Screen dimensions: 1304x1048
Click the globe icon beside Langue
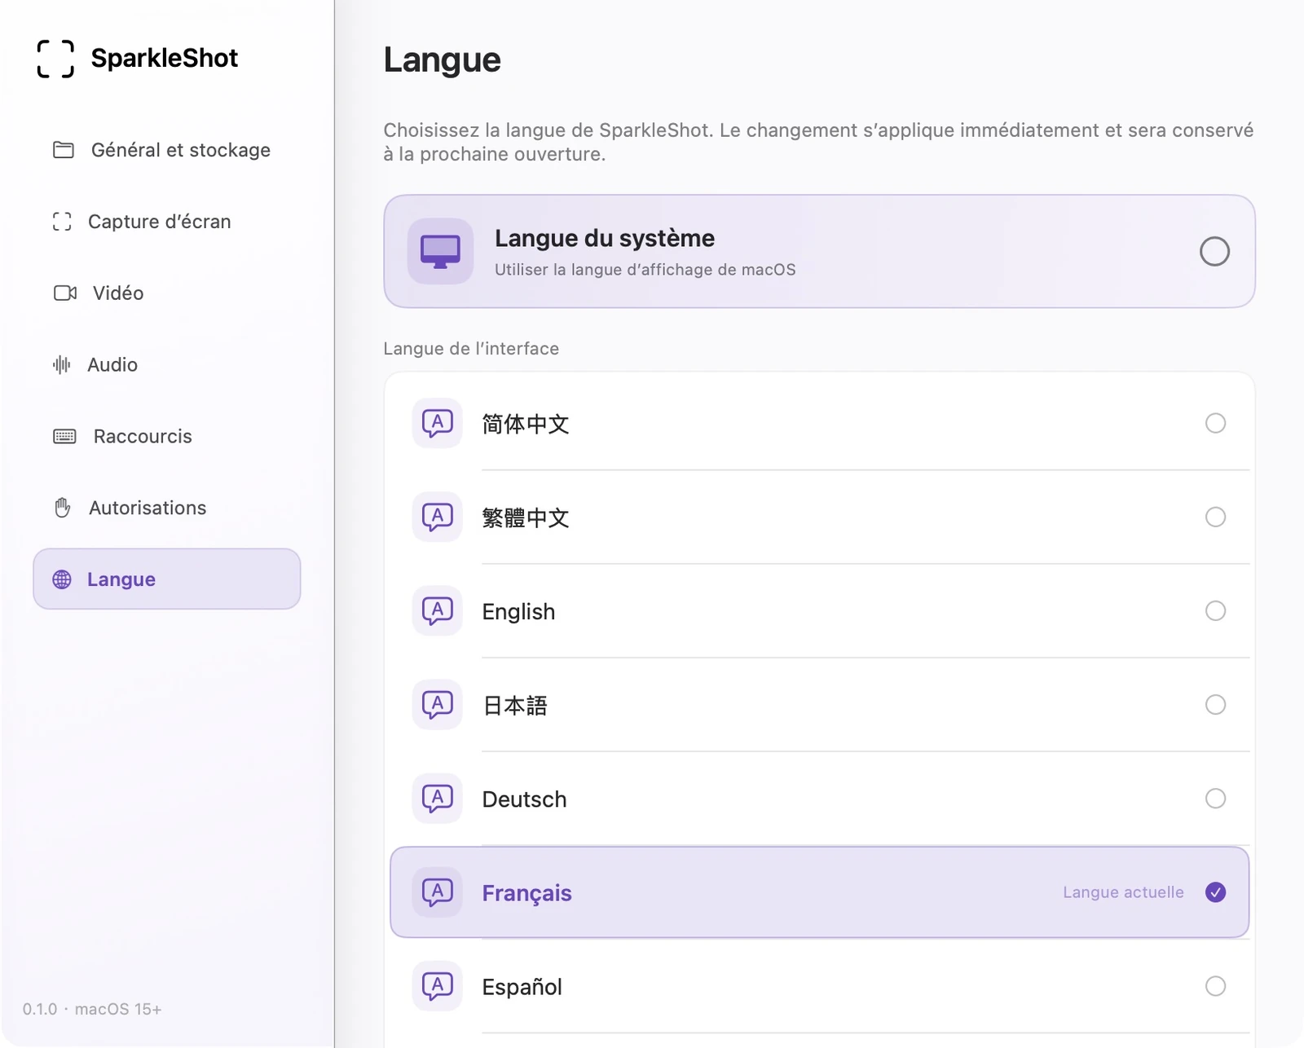62,579
